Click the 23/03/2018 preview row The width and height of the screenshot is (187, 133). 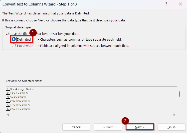click(x=19, y=101)
